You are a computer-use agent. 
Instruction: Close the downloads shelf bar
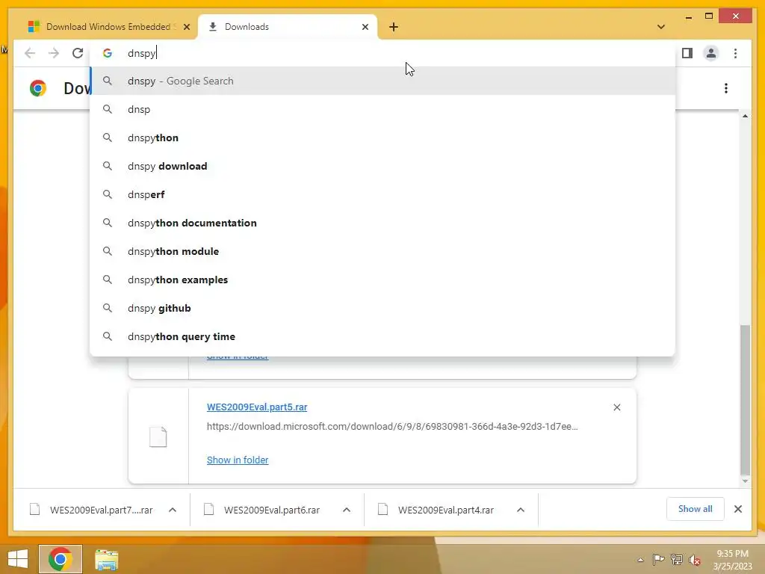point(738,509)
